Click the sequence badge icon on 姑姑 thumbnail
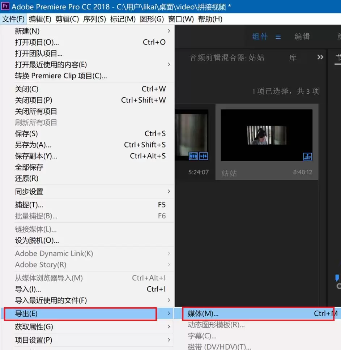The image size is (341, 350). (307, 157)
